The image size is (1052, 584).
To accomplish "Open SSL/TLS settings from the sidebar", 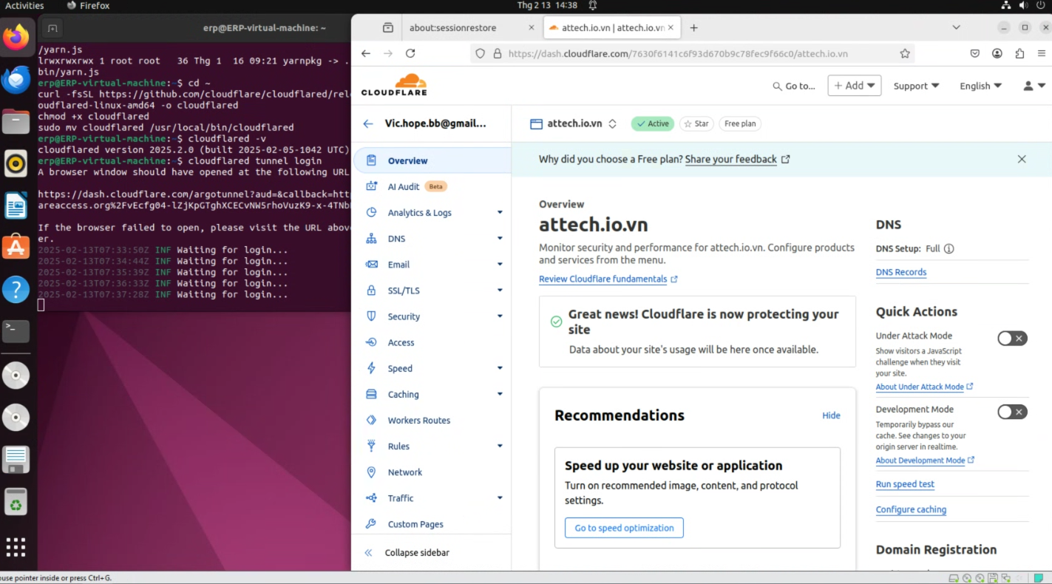I will (x=404, y=291).
